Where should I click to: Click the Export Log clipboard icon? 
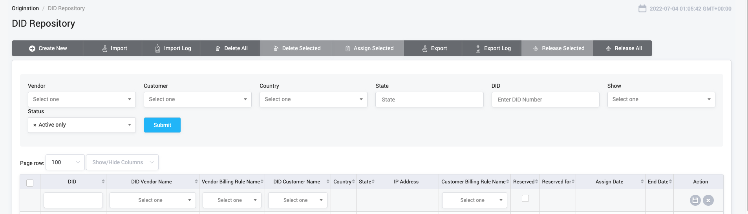click(478, 49)
